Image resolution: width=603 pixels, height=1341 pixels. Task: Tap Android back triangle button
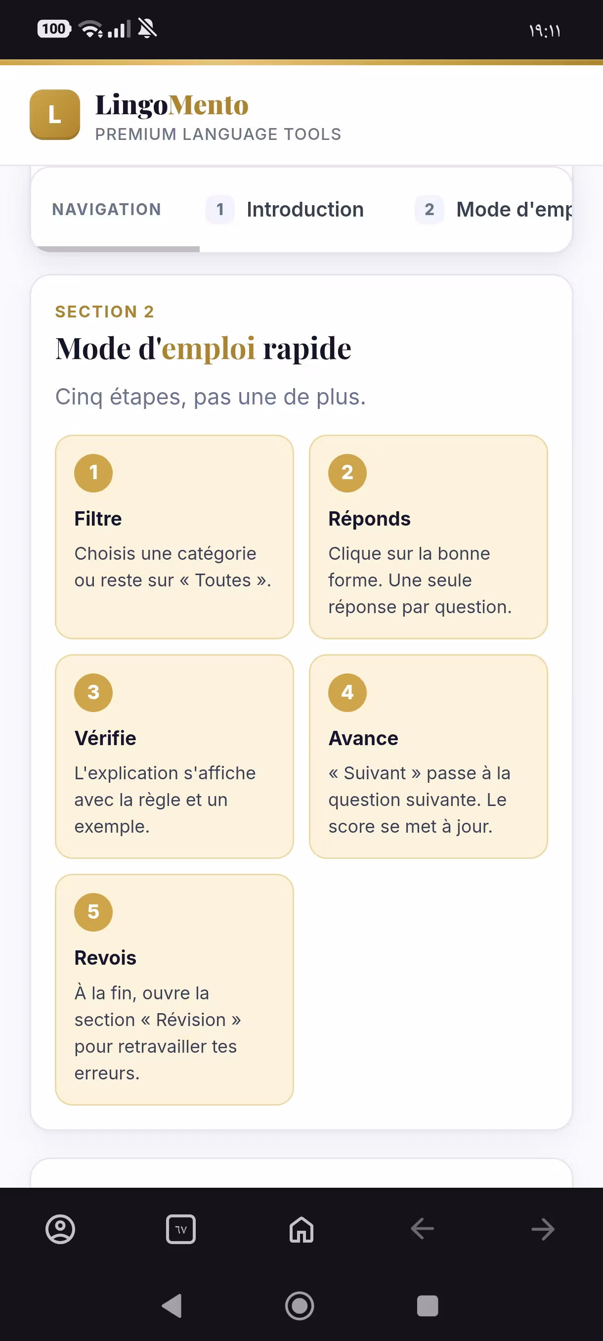click(172, 1305)
